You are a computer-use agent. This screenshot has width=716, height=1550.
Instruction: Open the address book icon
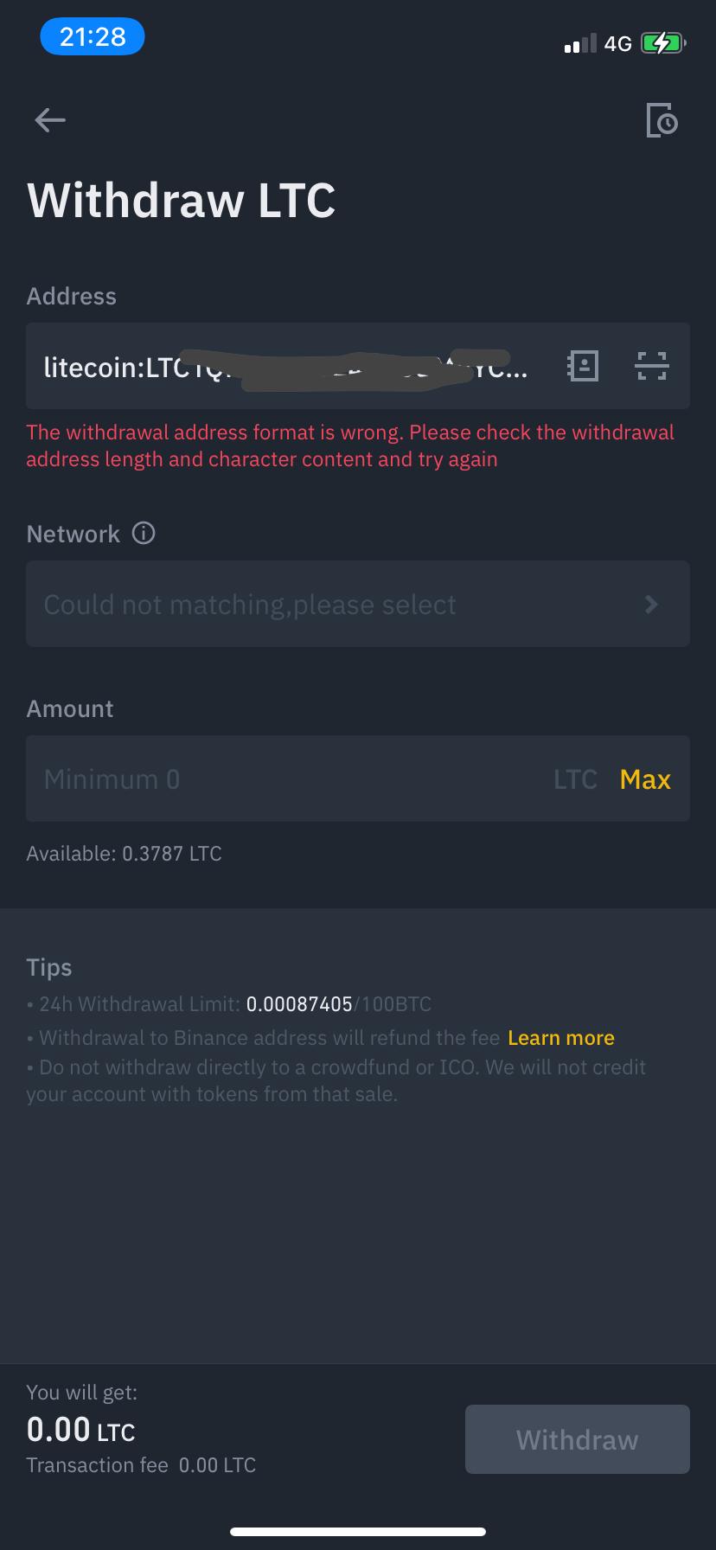click(x=583, y=366)
